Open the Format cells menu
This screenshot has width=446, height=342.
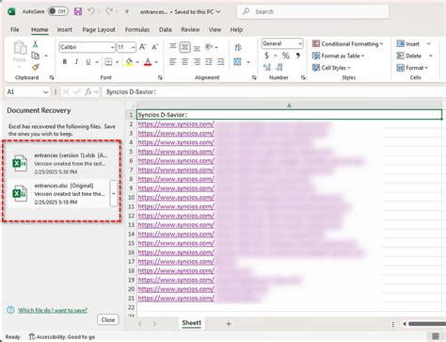click(x=412, y=68)
